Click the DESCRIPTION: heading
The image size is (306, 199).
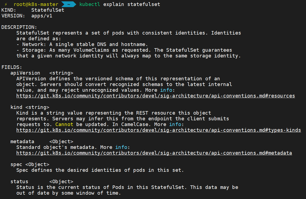(x=19, y=27)
